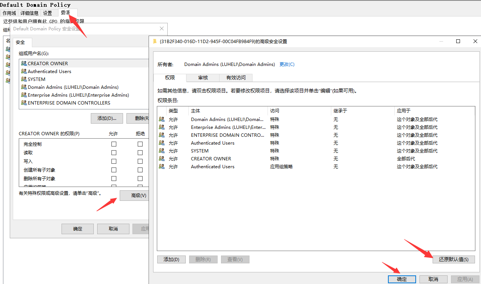
Task: Confirm with 确定 in advanced security window
Action: pos(402,279)
